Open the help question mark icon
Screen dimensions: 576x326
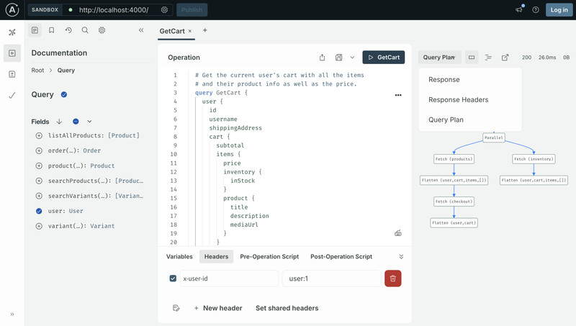pyautogui.click(x=536, y=10)
